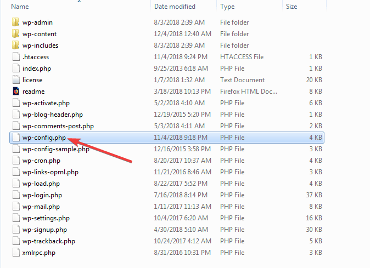
Task: Select the .htaccess file icon
Action: tap(16, 57)
